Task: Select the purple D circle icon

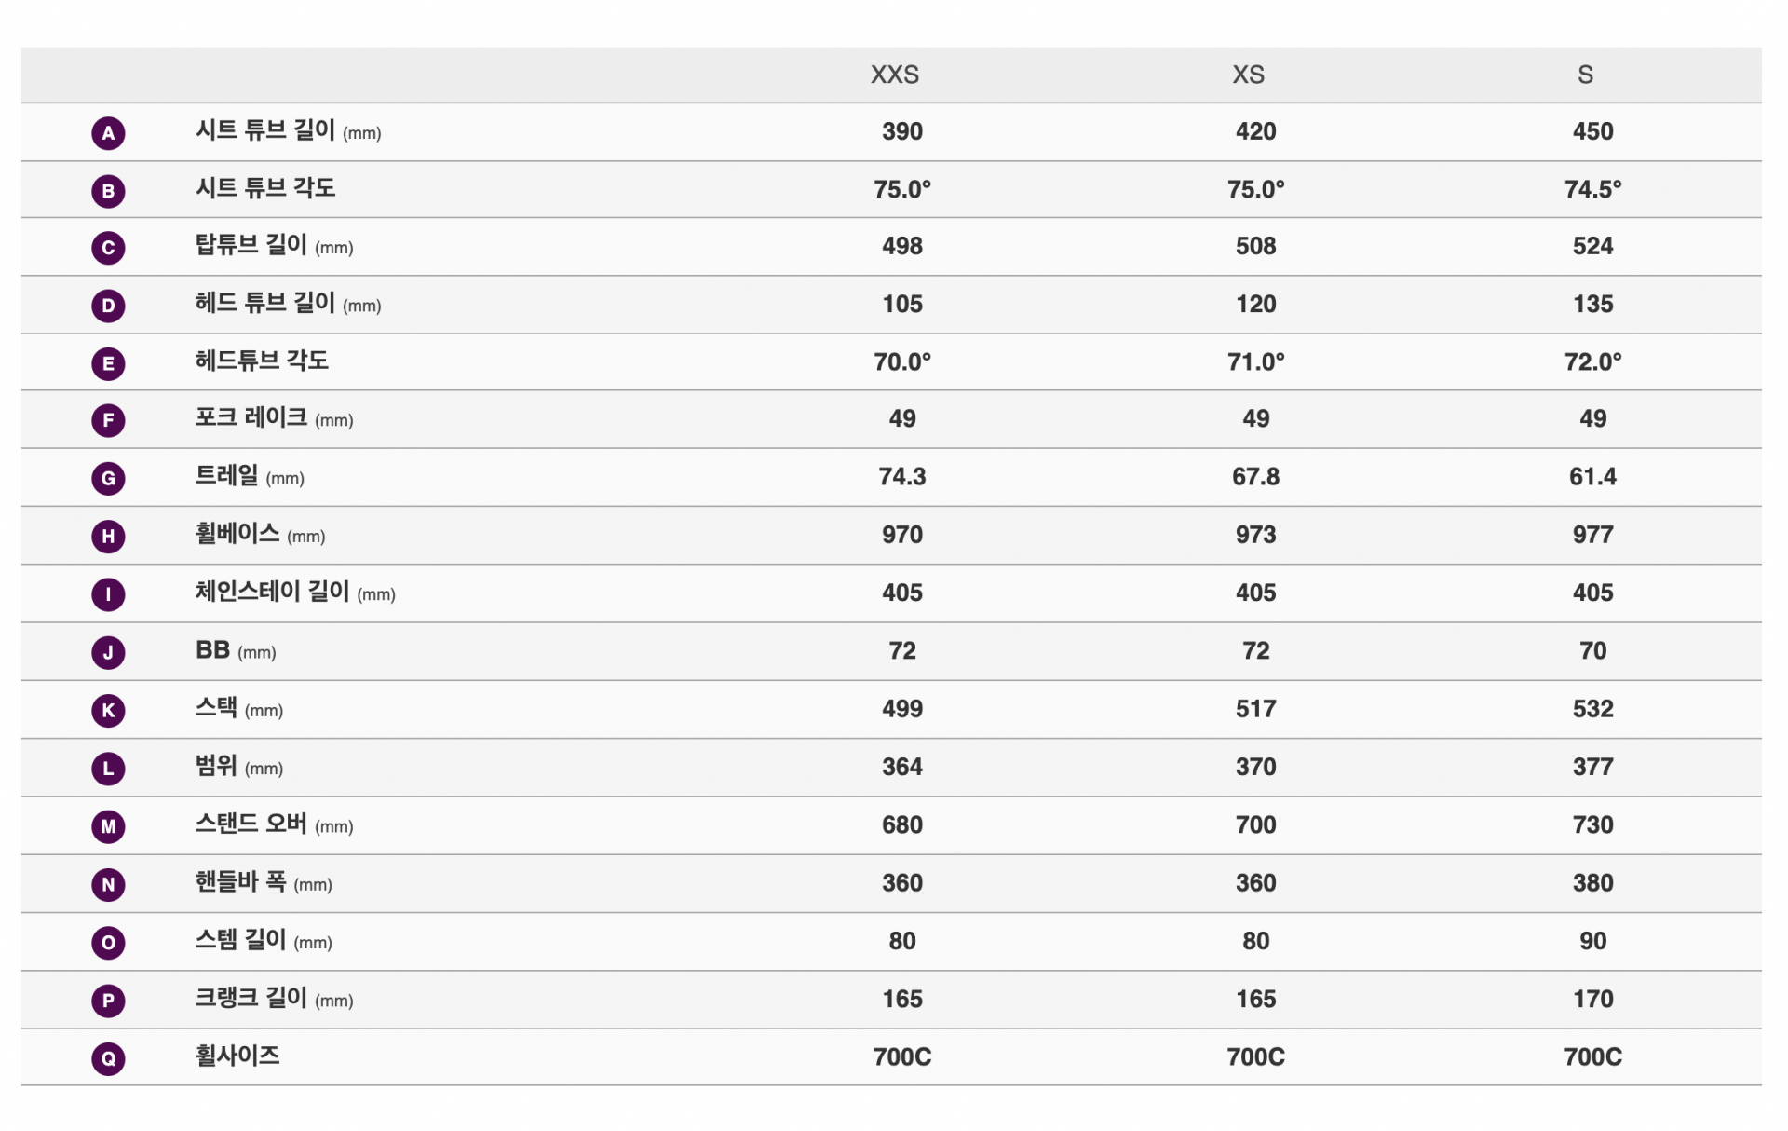Action: [108, 306]
